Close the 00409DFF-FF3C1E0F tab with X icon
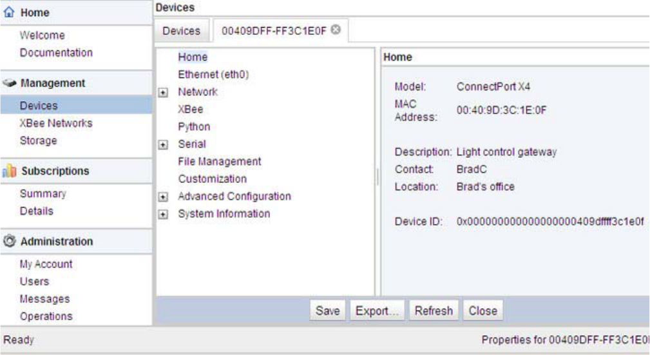 336,30
